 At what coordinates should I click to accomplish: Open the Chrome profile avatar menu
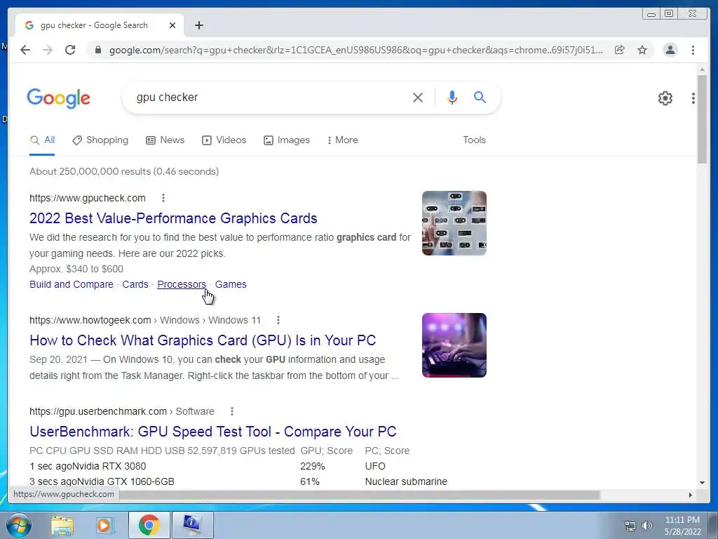click(x=670, y=50)
